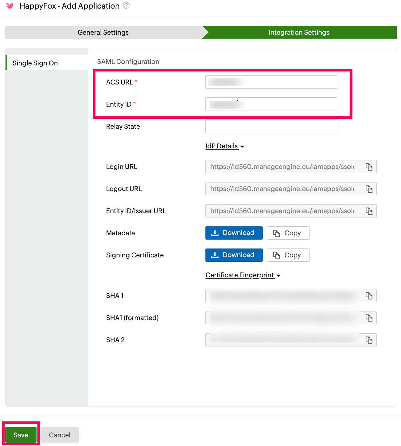The image size is (401, 446).
Task: Open the Single Sign On tab
Action: point(47,63)
